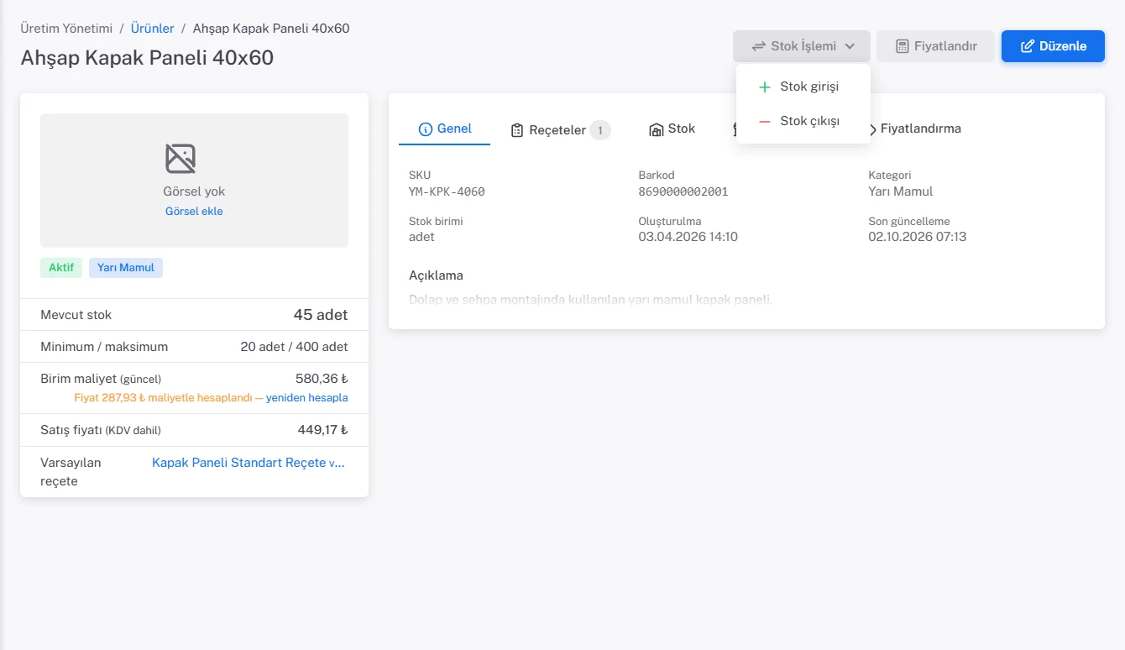Click the SKU value YM-KPK-4060
The height and width of the screenshot is (650, 1125).
(447, 191)
